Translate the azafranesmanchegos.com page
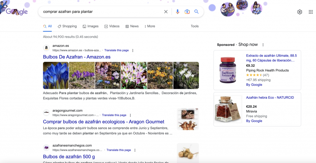The width and height of the screenshot is (316, 163). 119,150
